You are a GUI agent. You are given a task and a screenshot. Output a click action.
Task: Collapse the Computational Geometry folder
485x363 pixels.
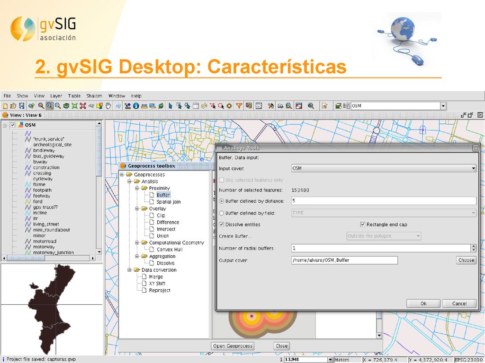[137, 242]
